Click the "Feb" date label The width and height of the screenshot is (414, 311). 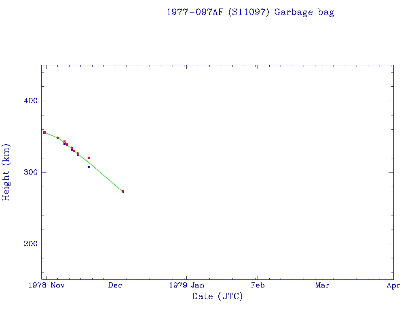258,285
